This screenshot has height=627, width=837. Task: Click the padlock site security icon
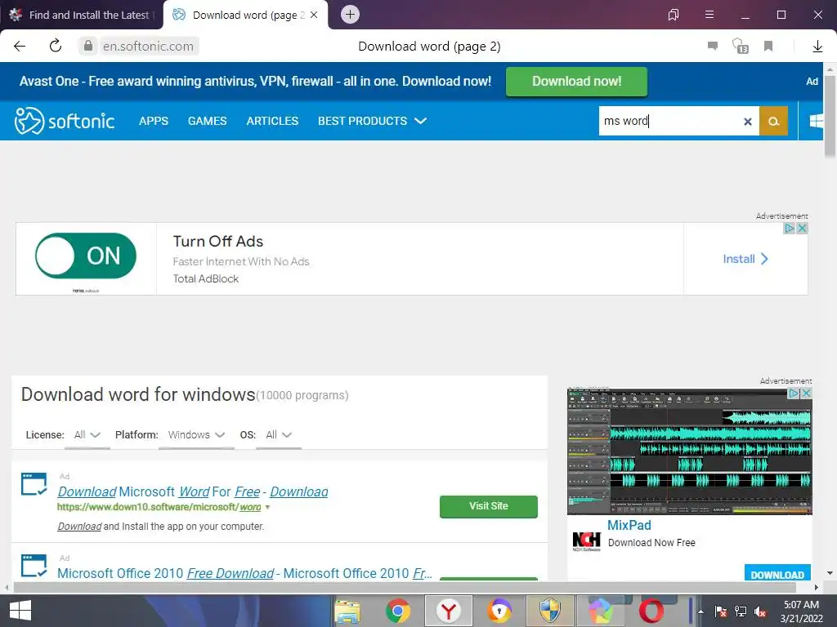[88, 46]
